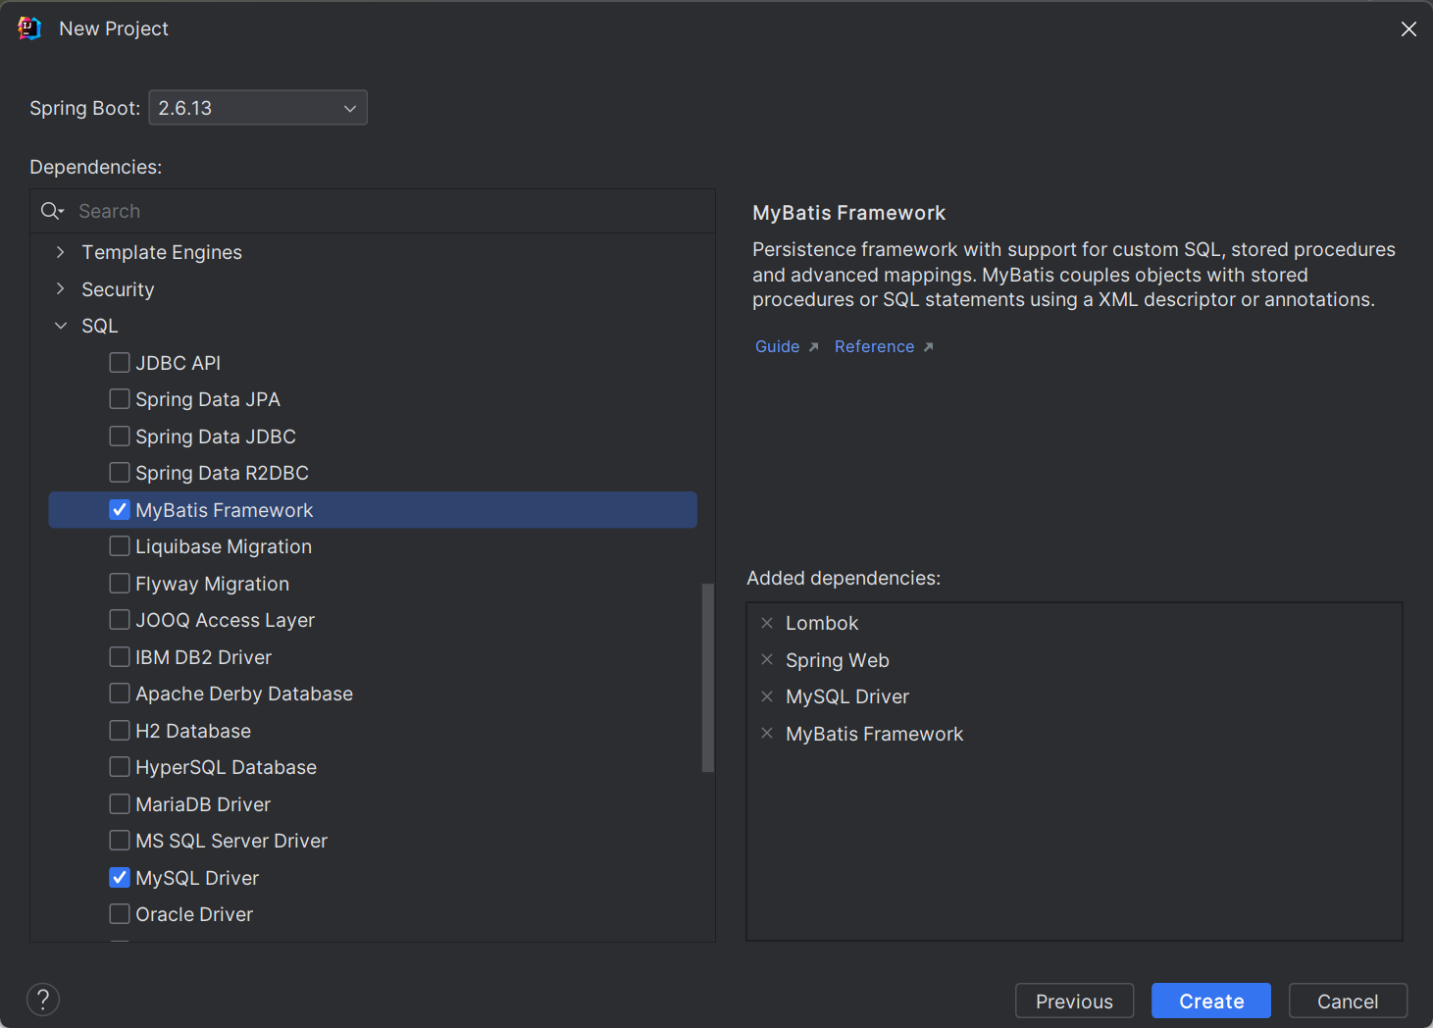Click the Previous button

pos(1074,1001)
